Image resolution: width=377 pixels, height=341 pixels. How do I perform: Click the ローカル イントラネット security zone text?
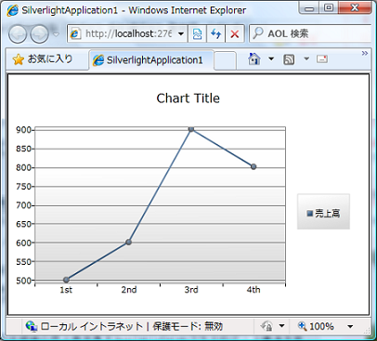(x=92, y=326)
